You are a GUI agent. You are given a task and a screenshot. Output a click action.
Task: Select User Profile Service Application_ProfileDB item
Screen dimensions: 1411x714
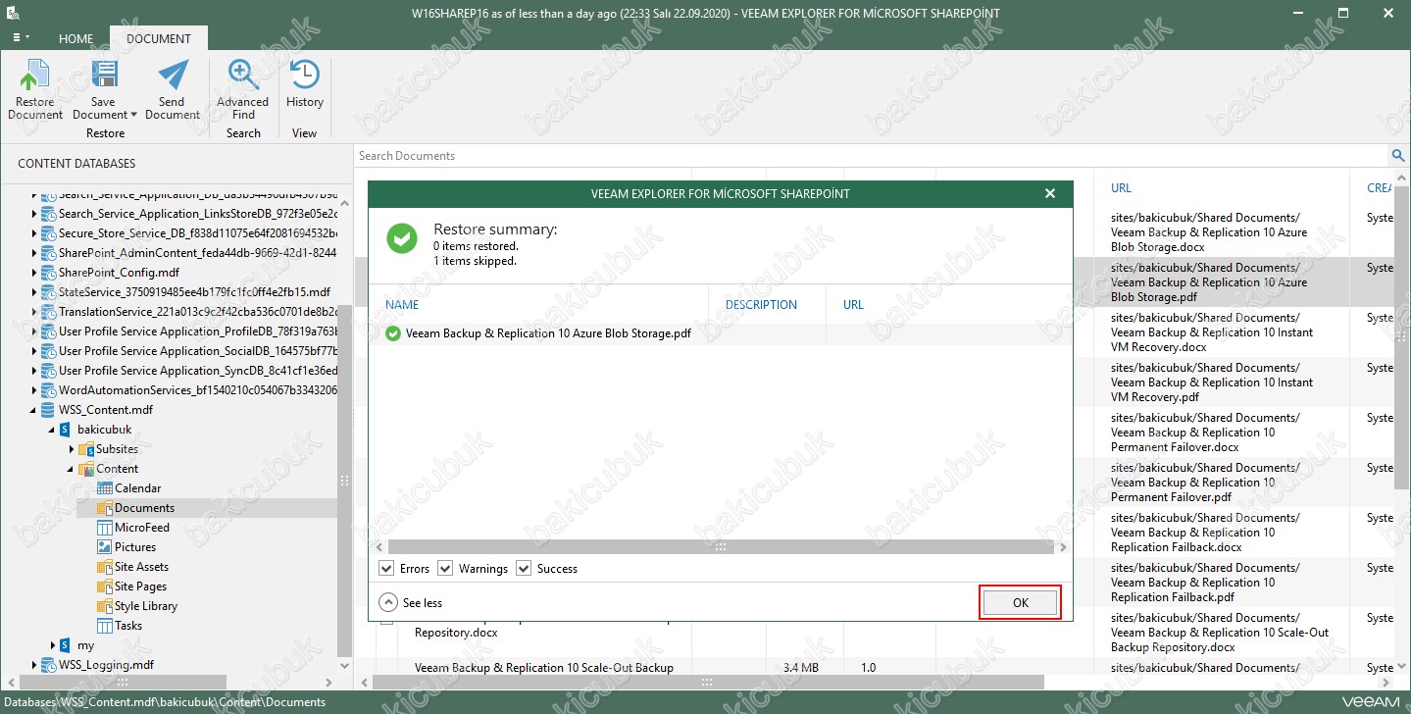[x=198, y=331]
